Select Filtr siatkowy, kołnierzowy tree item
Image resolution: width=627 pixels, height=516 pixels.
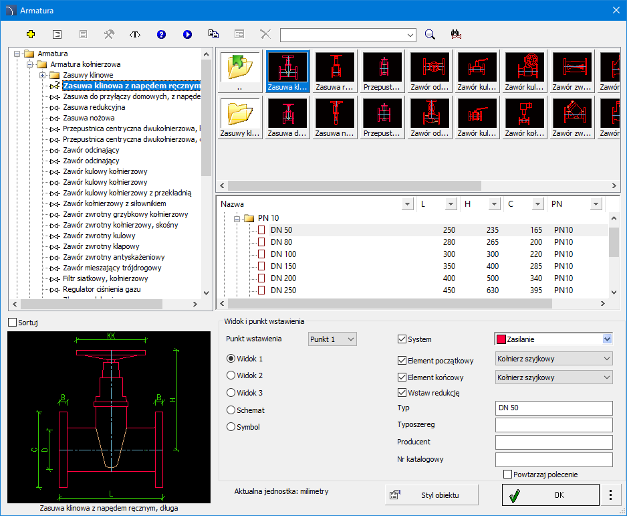click(x=106, y=278)
